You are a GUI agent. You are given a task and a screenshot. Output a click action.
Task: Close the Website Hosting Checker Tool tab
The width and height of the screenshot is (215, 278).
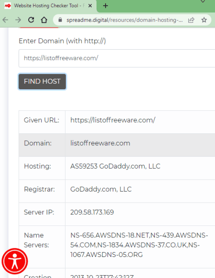(x=90, y=6)
